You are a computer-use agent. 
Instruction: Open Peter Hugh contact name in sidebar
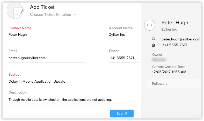point(175,23)
